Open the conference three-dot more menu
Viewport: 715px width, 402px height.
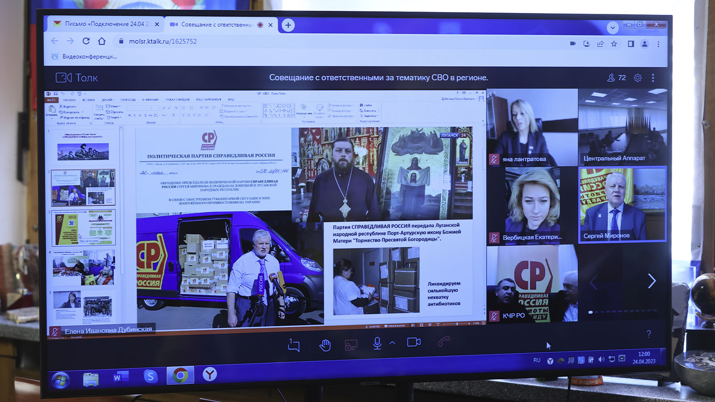point(653,78)
